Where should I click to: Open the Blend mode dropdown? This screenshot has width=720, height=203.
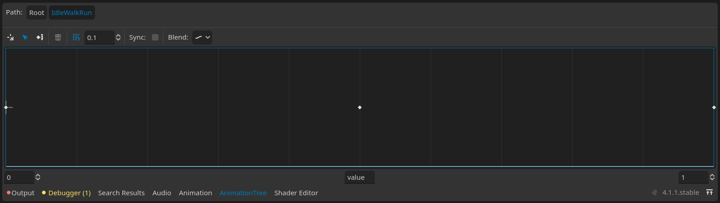coord(202,37)
